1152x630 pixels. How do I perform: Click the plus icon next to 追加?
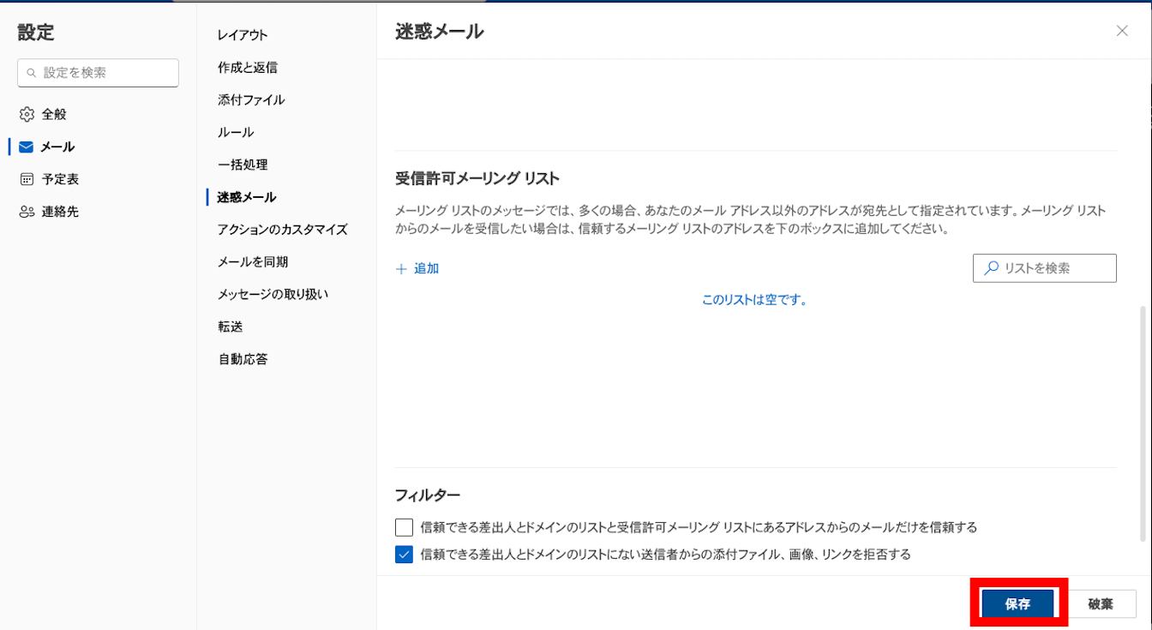401,268
